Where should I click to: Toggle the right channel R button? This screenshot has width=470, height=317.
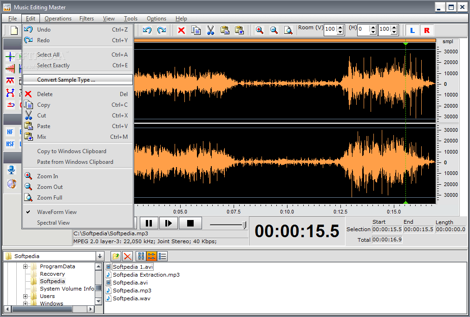(x=426, y=30)
